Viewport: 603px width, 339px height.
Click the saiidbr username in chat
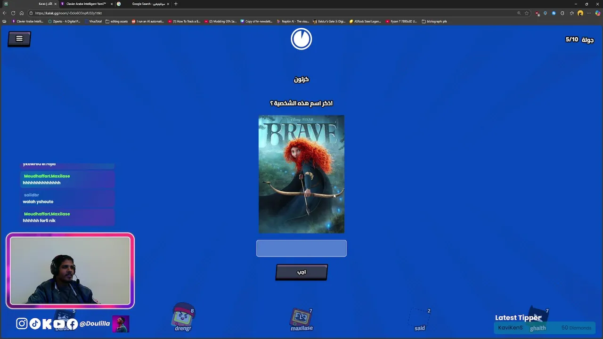point(31,195)
